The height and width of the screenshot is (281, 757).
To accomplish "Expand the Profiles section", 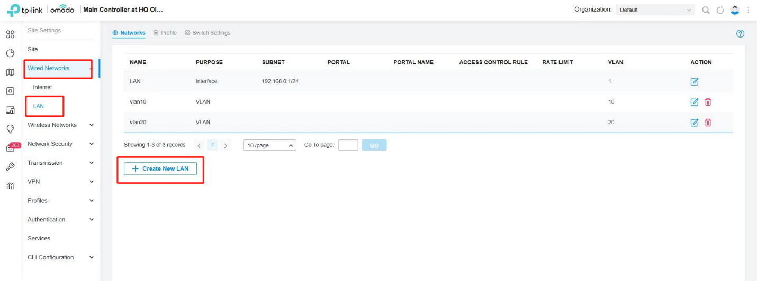I will click(92, 201).
